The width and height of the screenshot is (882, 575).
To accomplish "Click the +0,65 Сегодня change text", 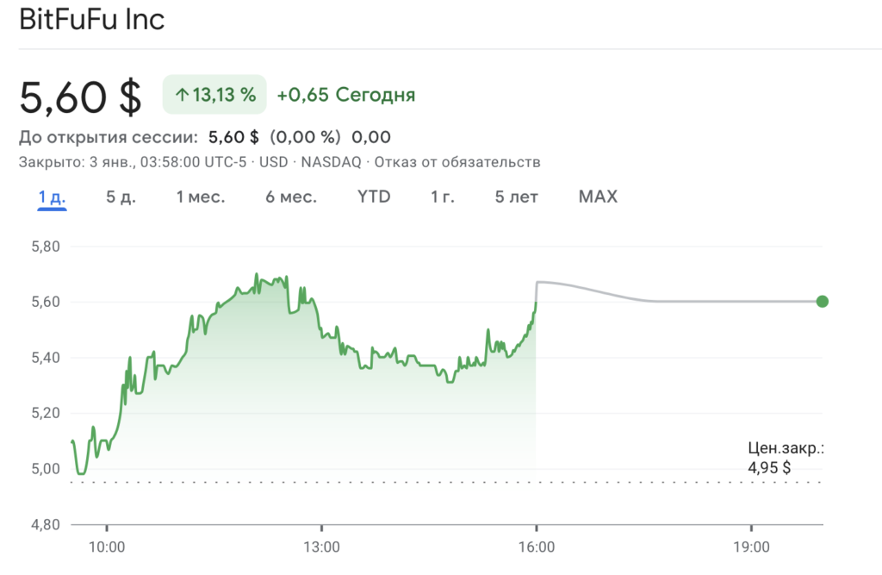I will [346, 95].
